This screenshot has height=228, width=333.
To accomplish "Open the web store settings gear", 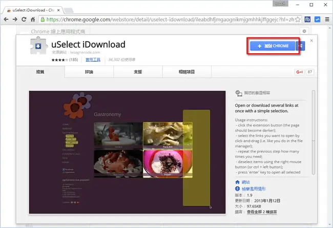I will pos(304,31).
